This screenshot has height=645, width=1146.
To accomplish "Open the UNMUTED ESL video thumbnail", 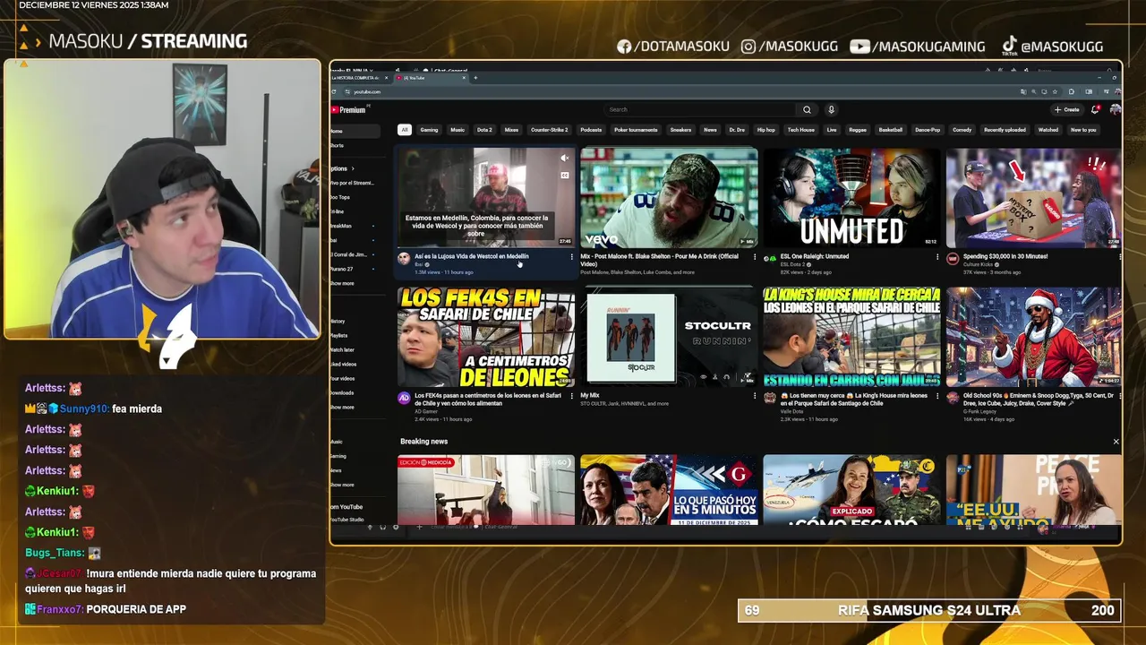I will [851, 198].
